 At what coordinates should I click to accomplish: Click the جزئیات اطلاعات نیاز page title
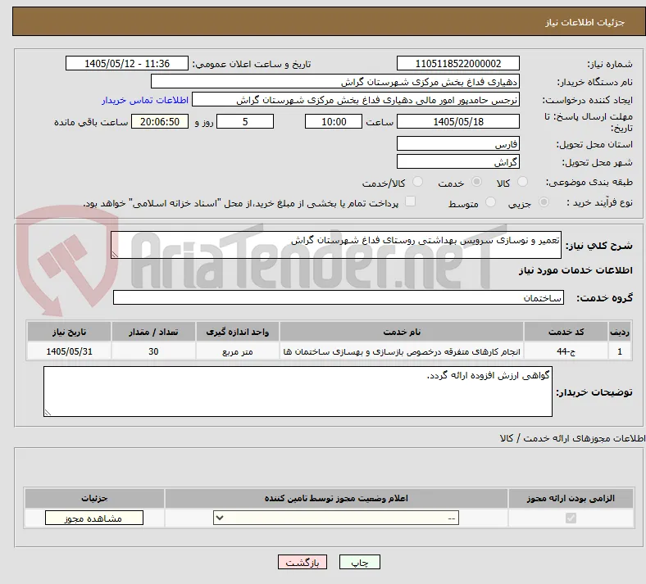click(585, 22)
